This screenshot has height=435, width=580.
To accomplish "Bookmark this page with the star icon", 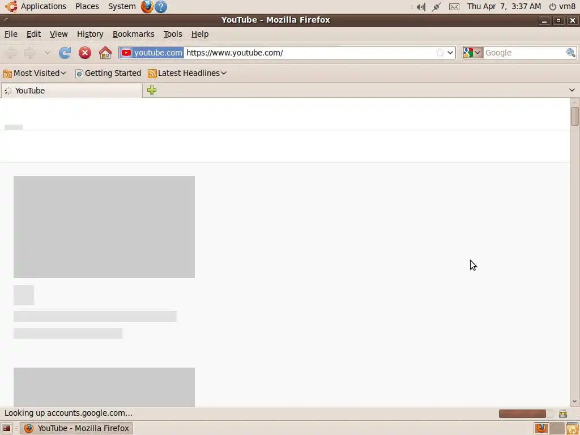I will (x=440, y=53).
